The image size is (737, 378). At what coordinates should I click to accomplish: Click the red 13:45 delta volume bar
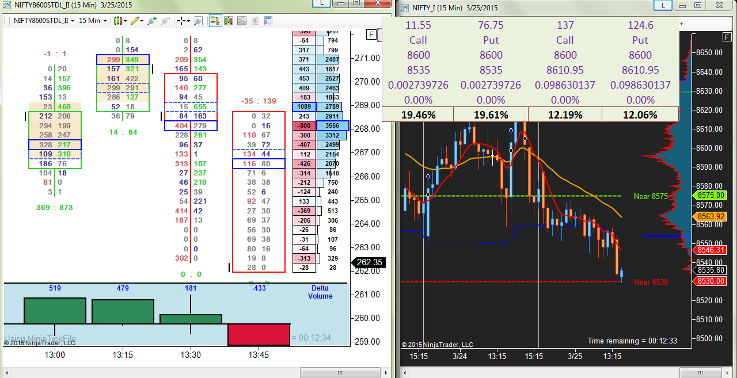click(259, 334)
